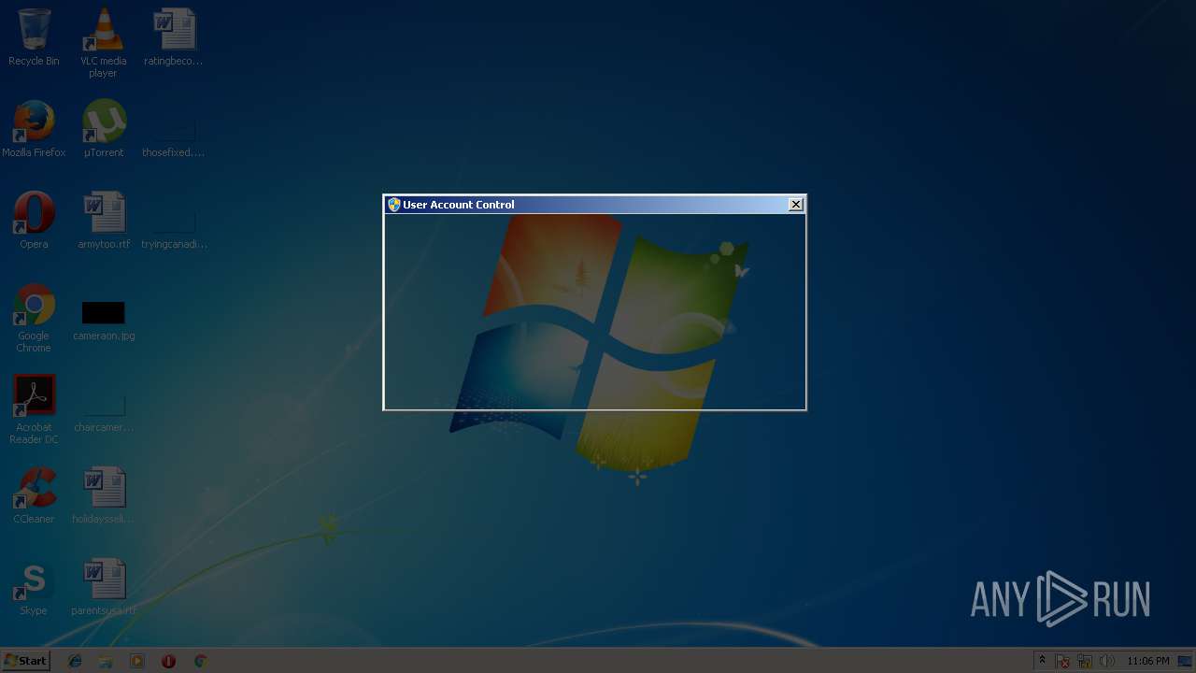Open the Skype desktop shortcut
Image resolution: width=1196 pixels, height=673 pixels.
34,587
